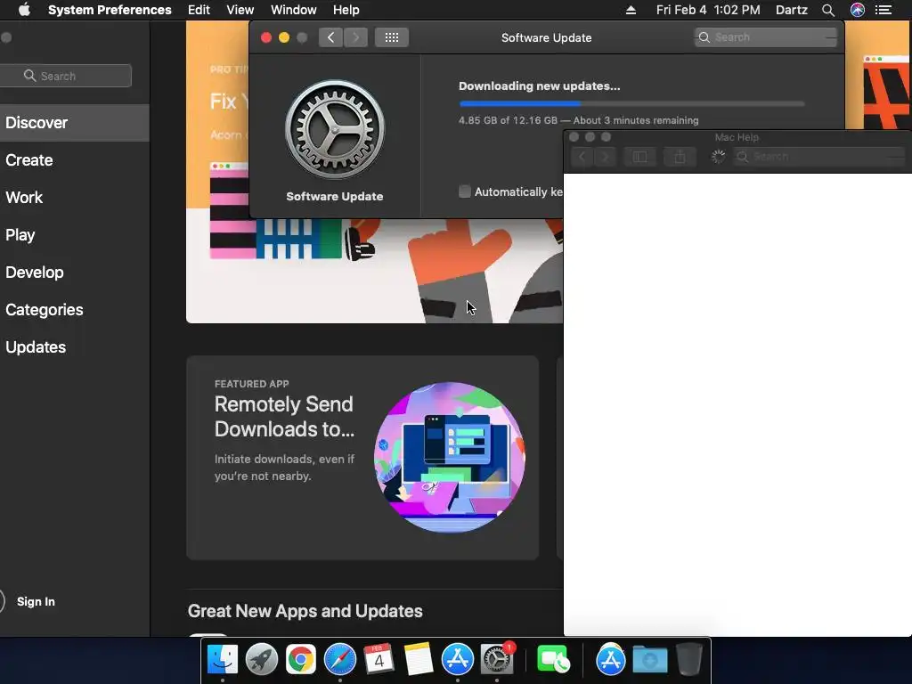912x684 pixels.
Task: Select Develop in App Store sidebar
Action: pos(75,273)
